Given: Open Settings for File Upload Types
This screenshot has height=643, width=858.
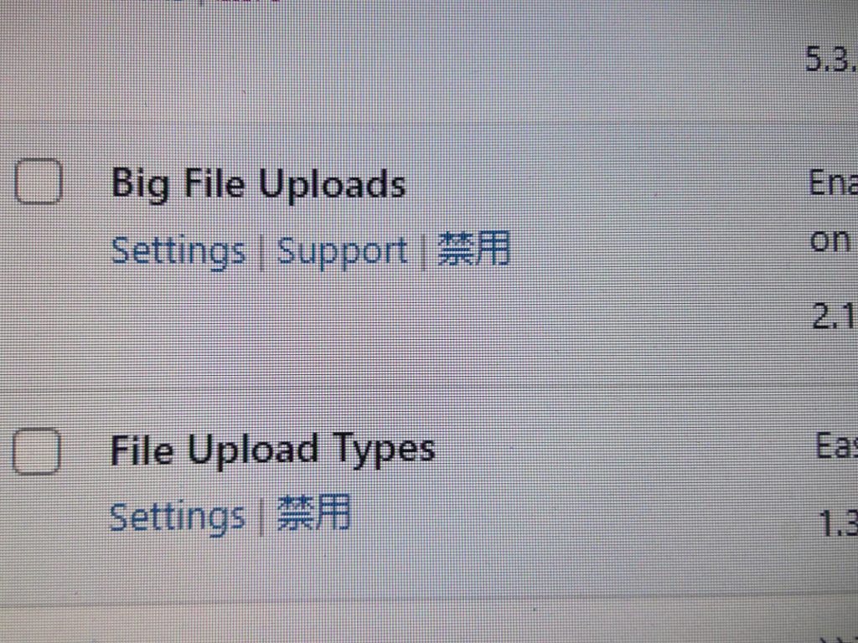Looking at the screenshot, I should coord(176,517).
